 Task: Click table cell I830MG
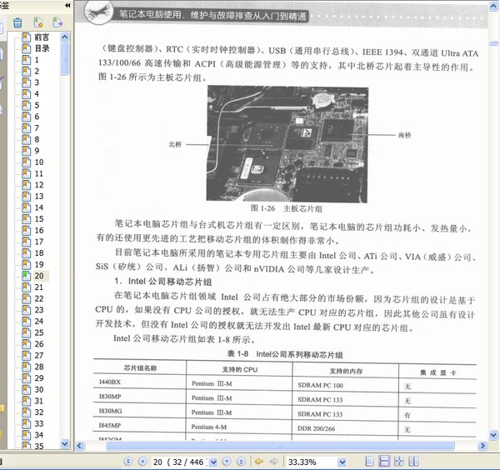pyautogui.click(x=110, y=411)
